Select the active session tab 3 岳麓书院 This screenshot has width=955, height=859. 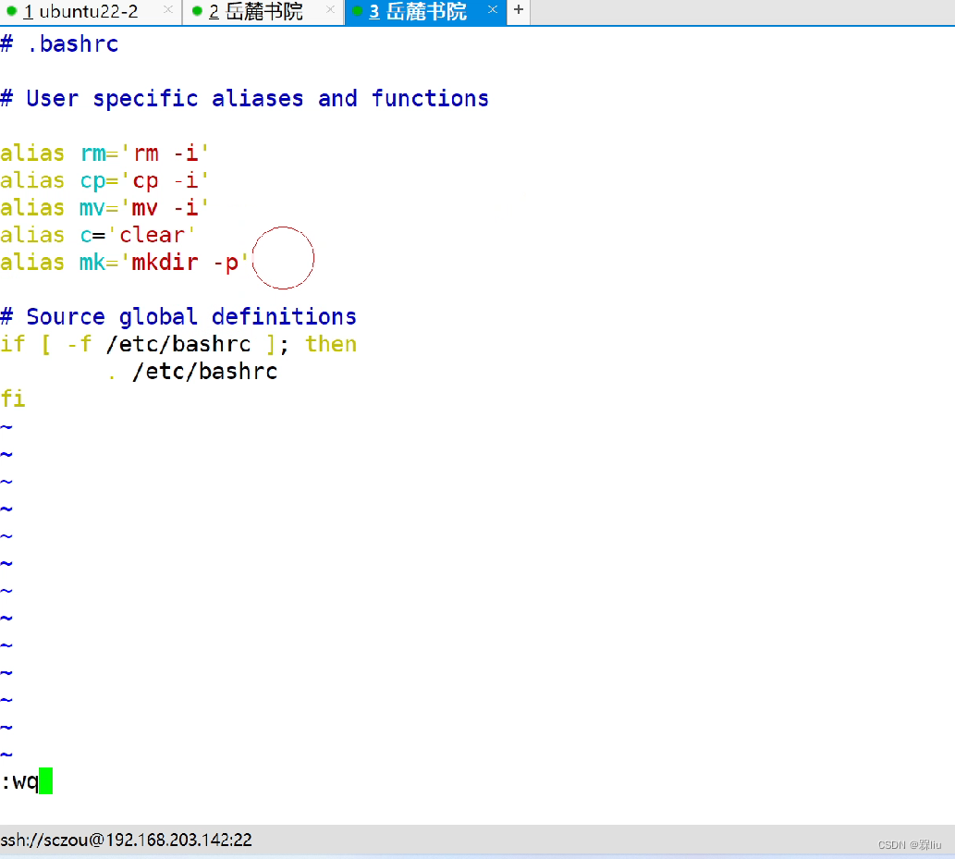click(x=425, y=12)
